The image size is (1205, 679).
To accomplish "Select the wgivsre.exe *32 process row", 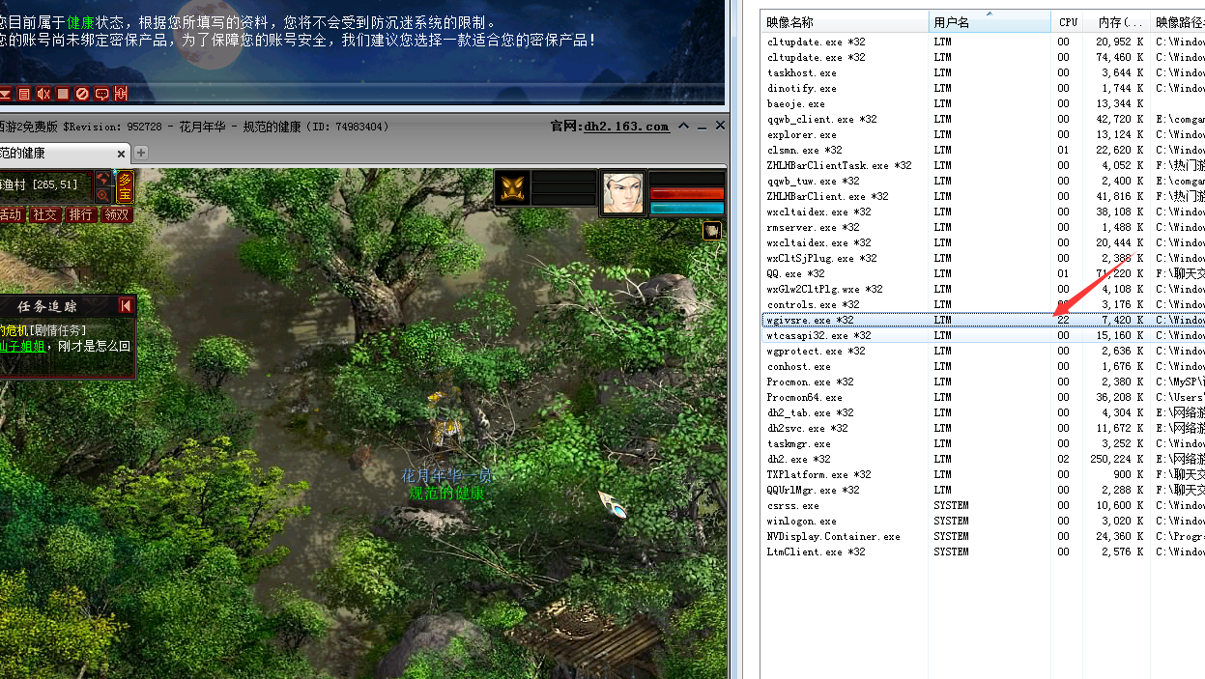I will coord(983,320).
